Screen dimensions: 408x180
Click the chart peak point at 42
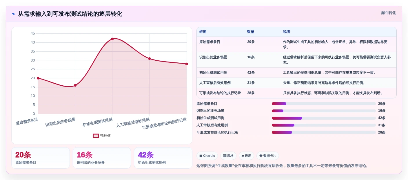pos(112,39)
